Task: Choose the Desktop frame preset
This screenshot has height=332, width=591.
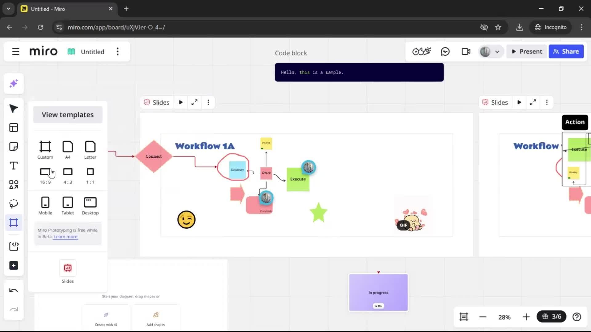Action: (90, 206)
